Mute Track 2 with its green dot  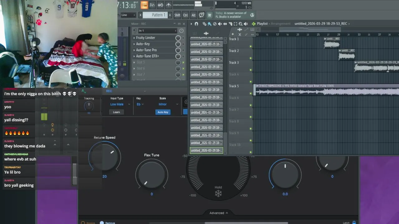point(250,58)
